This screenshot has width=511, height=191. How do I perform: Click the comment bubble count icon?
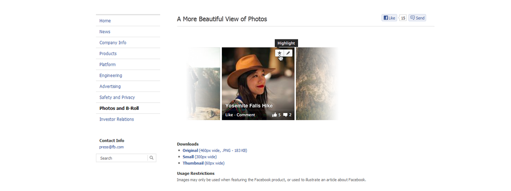click(x=285, y=115)
